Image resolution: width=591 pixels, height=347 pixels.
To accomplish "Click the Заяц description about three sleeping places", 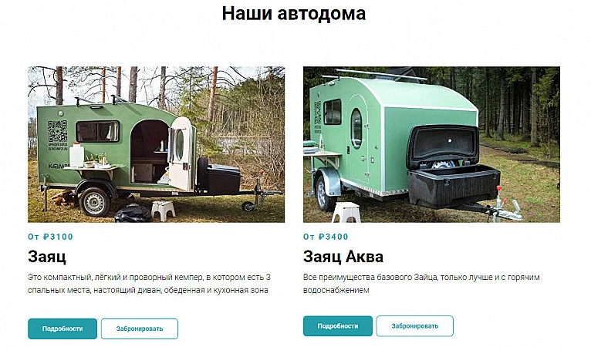I will pos(149,284).
